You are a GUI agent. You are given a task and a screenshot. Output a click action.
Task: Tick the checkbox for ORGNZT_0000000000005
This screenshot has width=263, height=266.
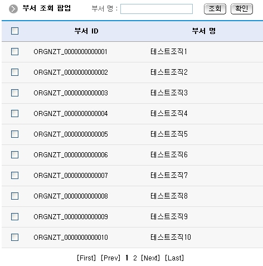pyautogui.click(x=14, y=134)
